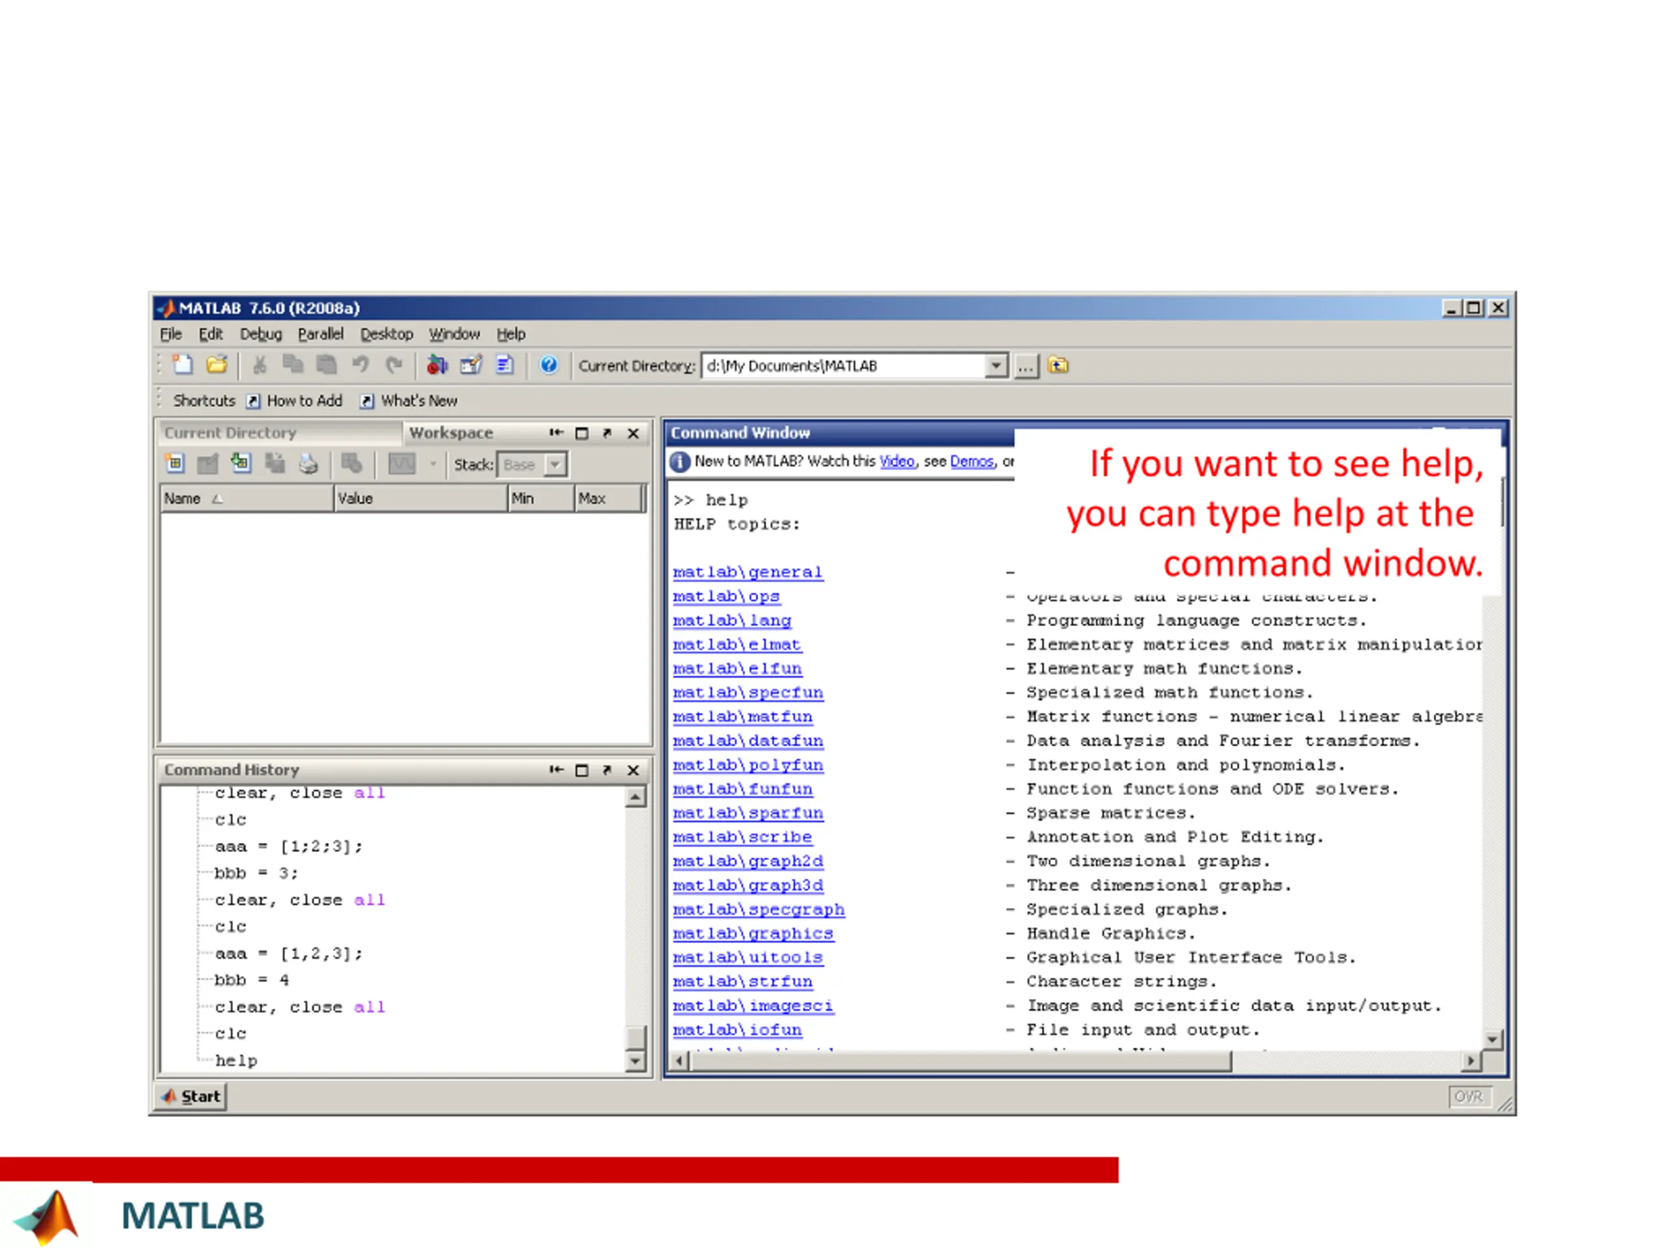Screen dimensions: 1665x1248
Task: Click the Current Directory path field
Action: (844, 365)
